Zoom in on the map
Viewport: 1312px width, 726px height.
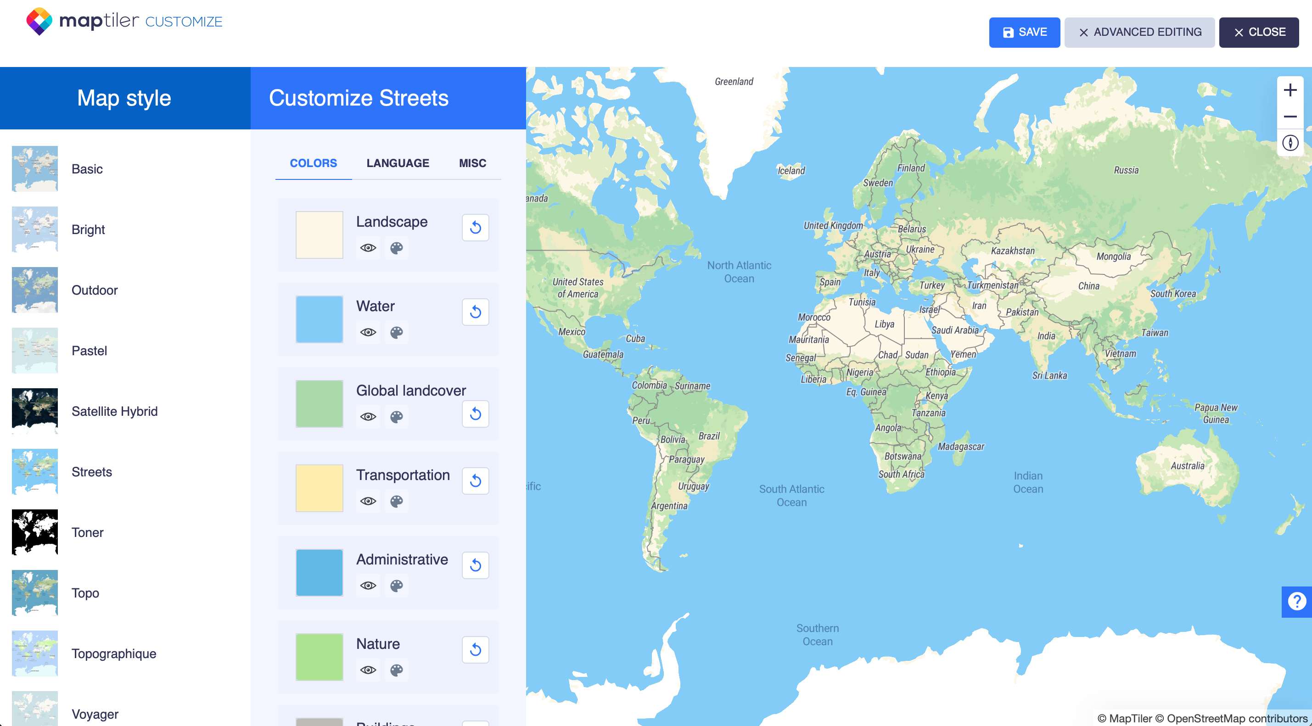click(1290, 90)
